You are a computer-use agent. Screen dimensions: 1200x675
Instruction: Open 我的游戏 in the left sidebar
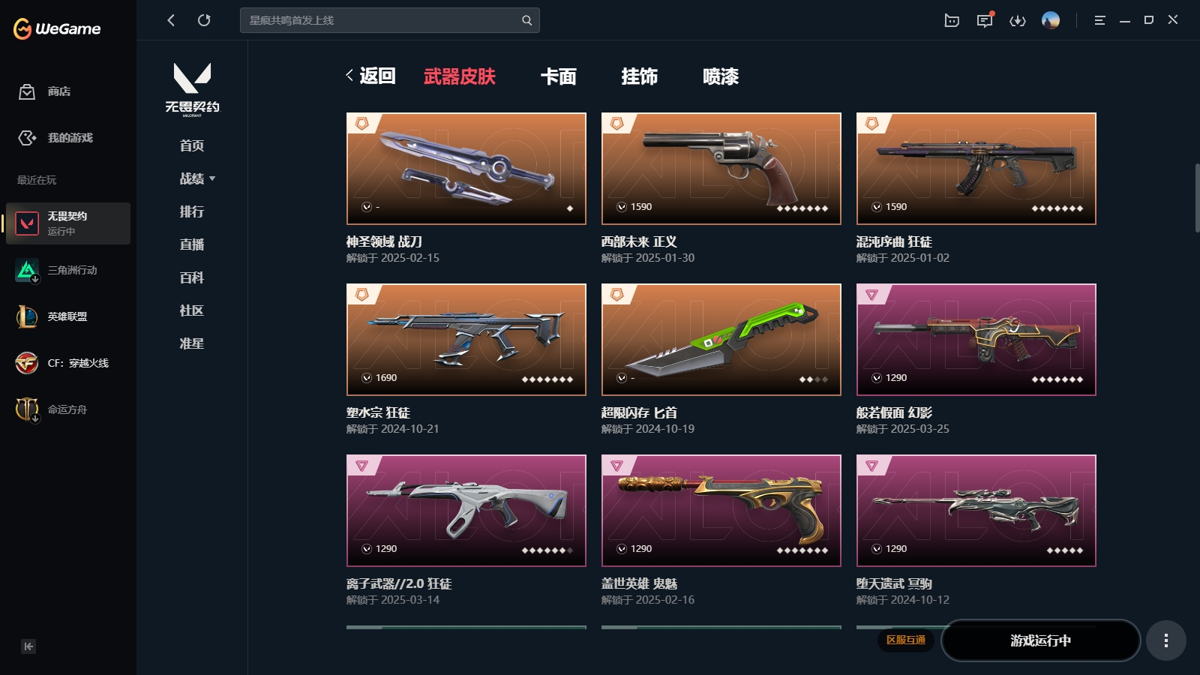point(70,138)
